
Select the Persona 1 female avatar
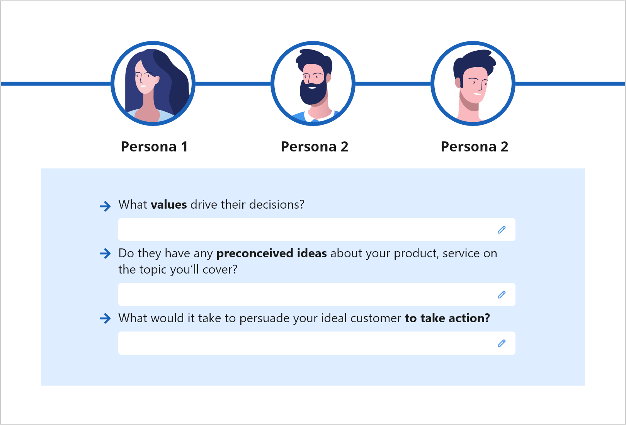point(153,83)
